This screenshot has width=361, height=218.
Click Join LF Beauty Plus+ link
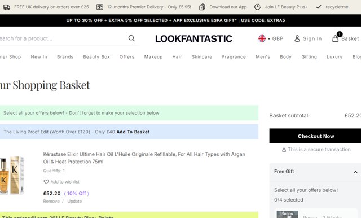click(286, 7)
